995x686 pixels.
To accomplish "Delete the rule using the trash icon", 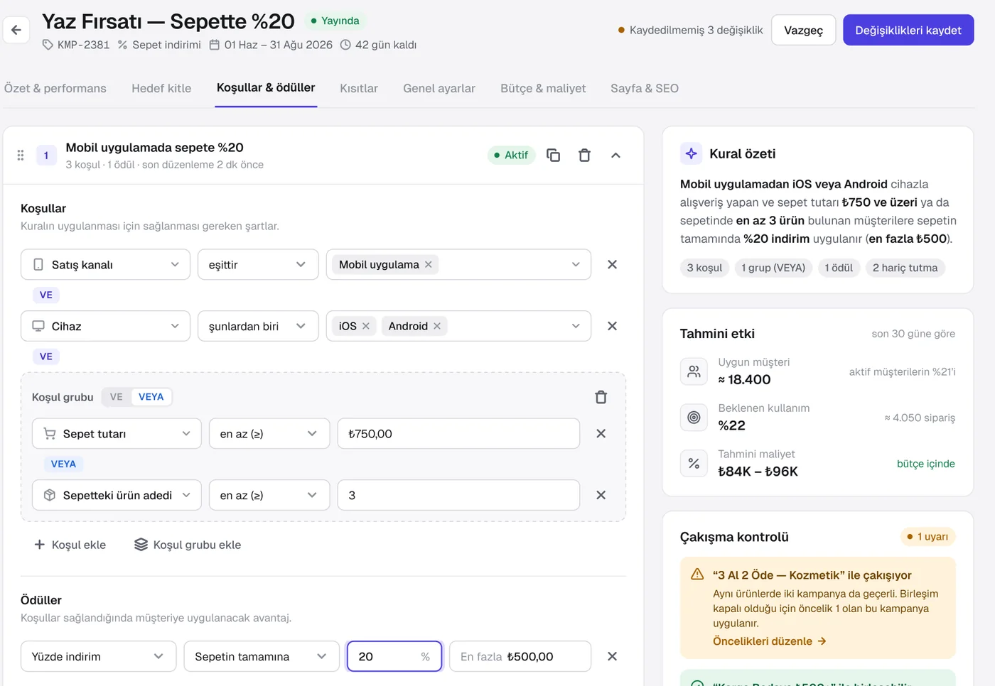I will tap(584, 155).
